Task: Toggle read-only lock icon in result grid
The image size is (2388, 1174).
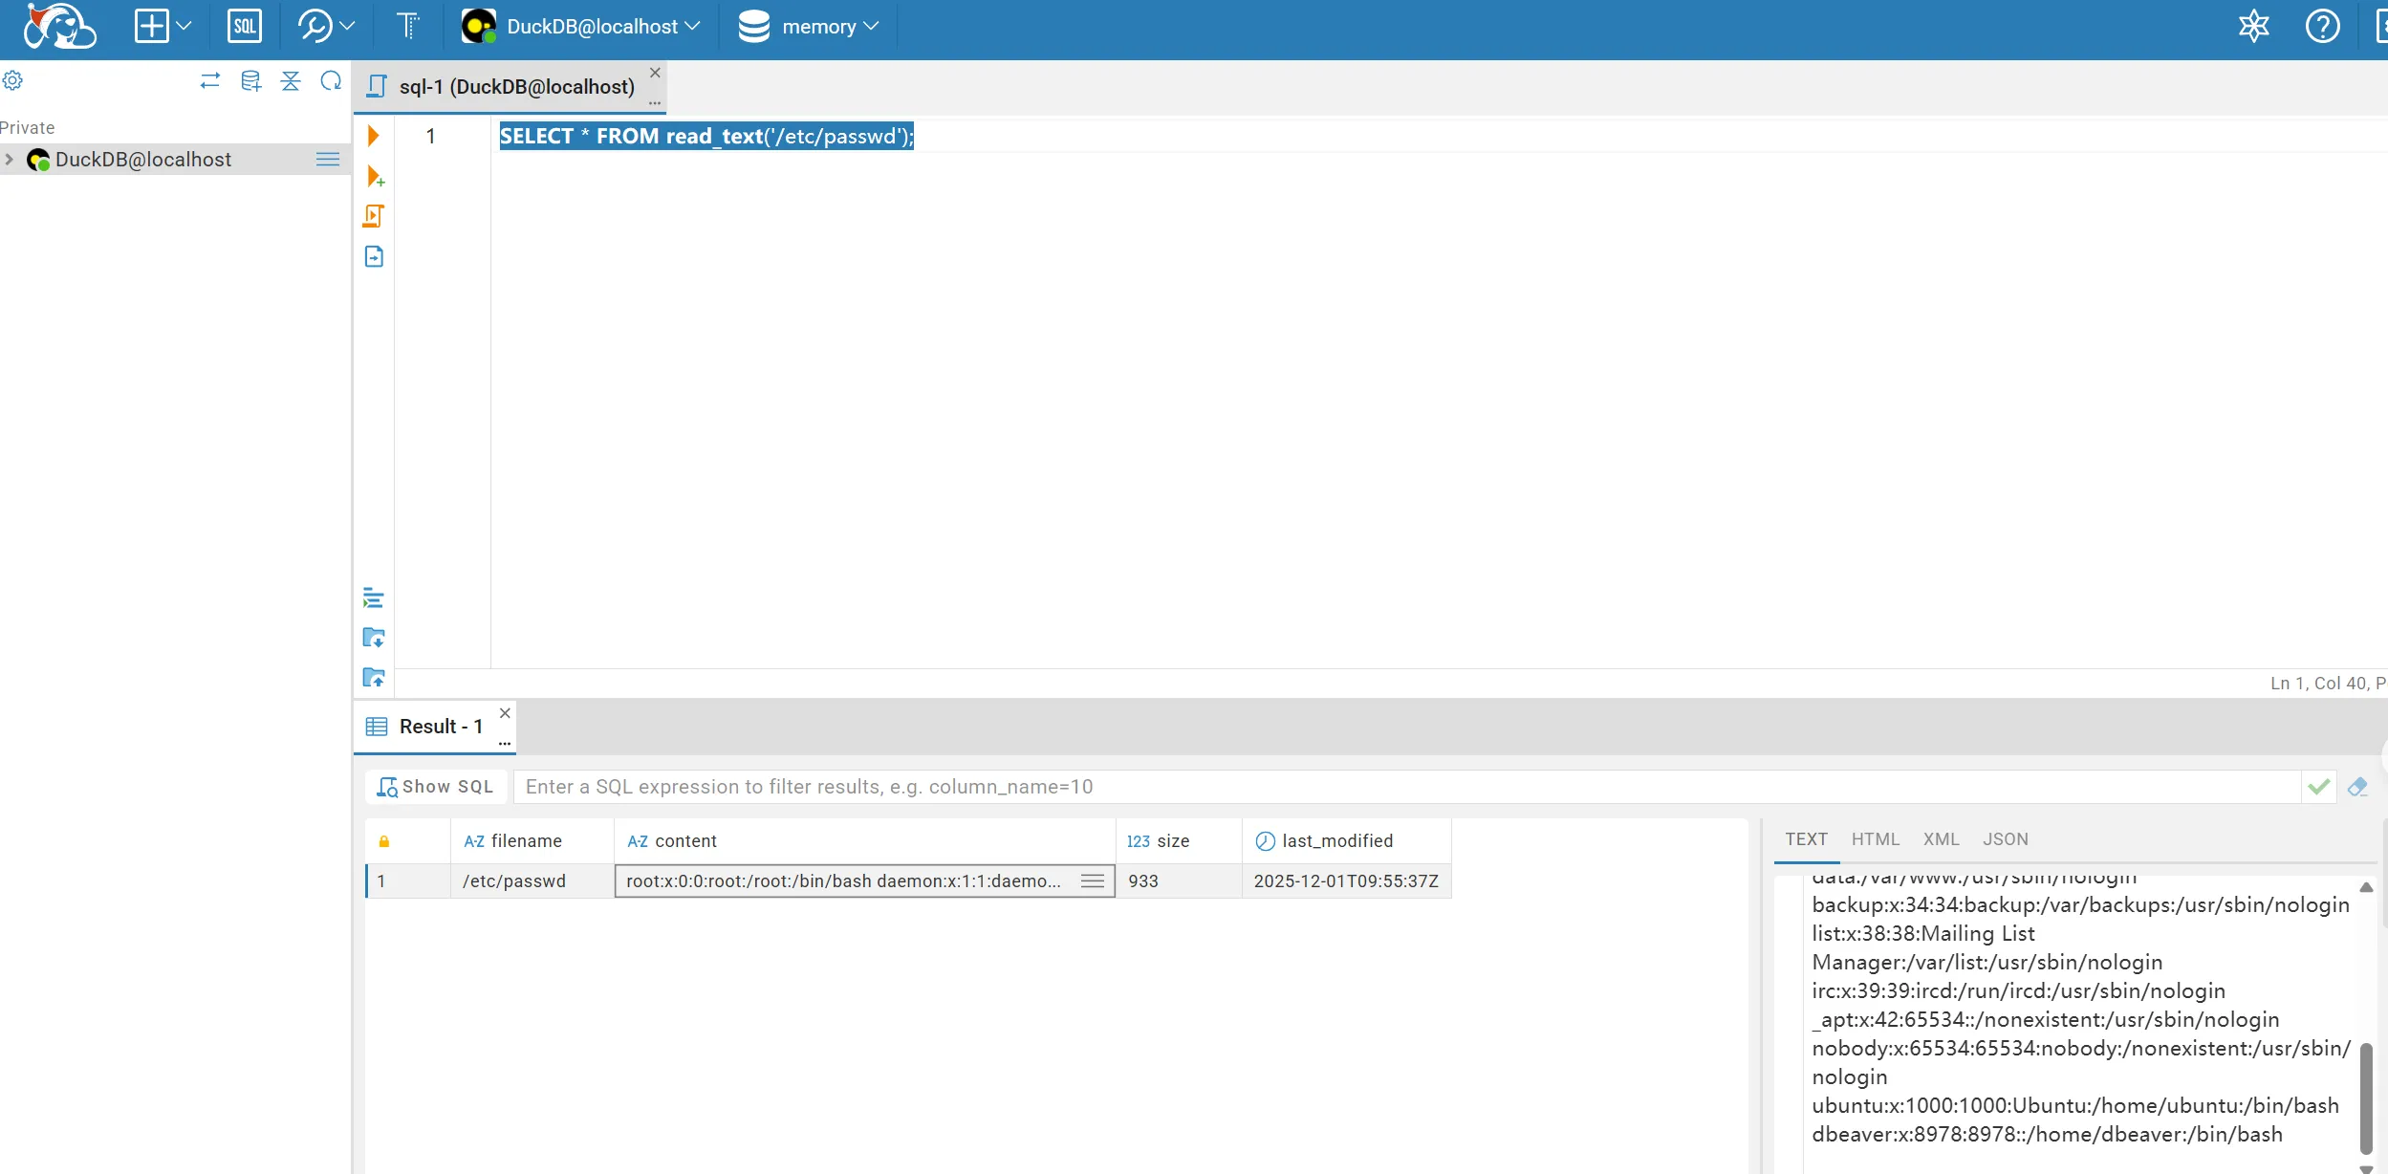Action: tap(384, 841)
